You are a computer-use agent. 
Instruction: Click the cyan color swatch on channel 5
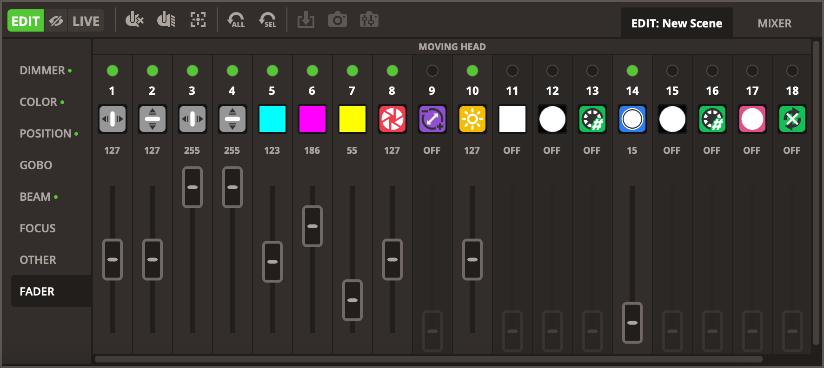point(272,119)
